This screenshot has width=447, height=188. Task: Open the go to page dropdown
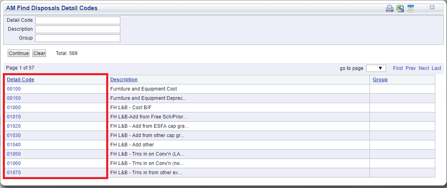pyautogui.click(x=376, y=68)
